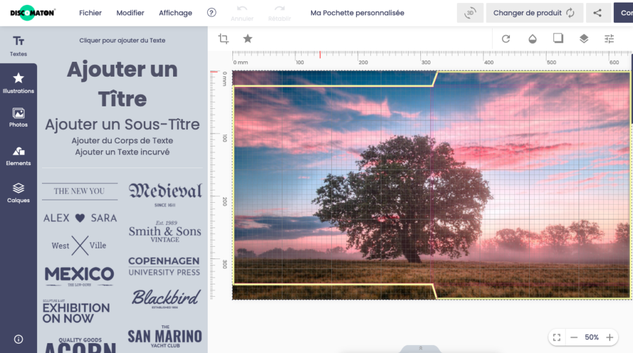Viewport: 633px width, 353px height.
Task: Open the opacity droplet tool
Action: (532, 39)
